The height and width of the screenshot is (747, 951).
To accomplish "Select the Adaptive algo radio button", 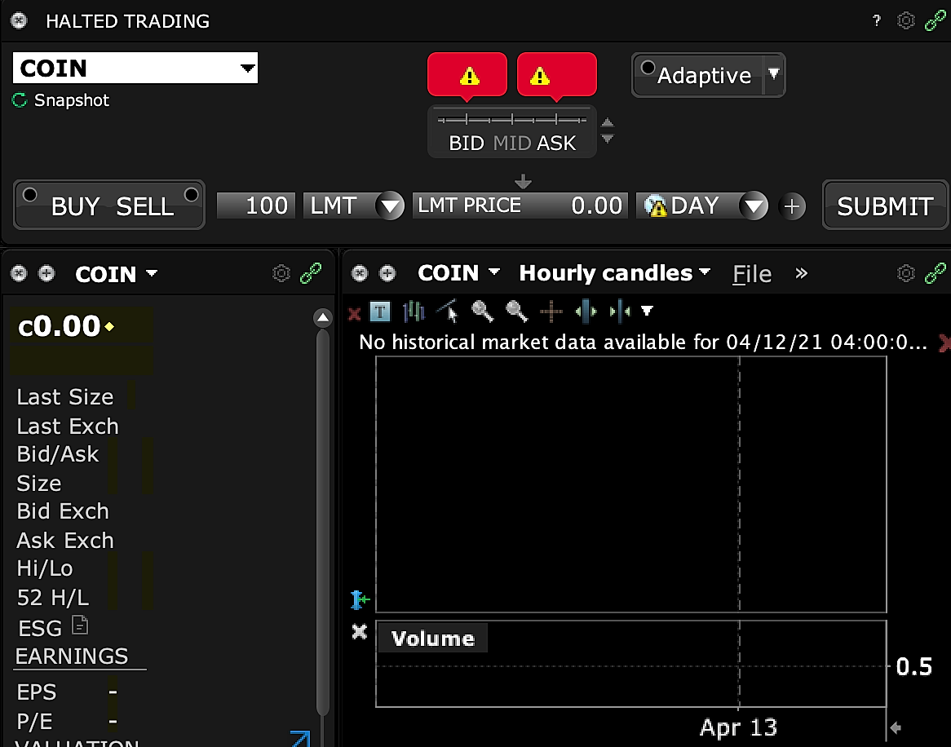I will pyautogui.click(x=648, y=68).
